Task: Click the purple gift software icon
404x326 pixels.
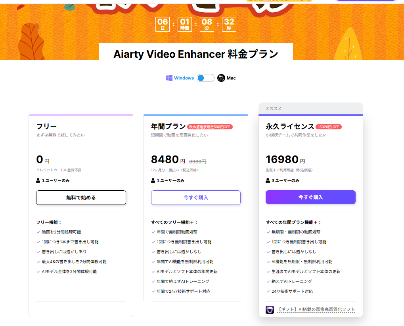Action: 270,309
